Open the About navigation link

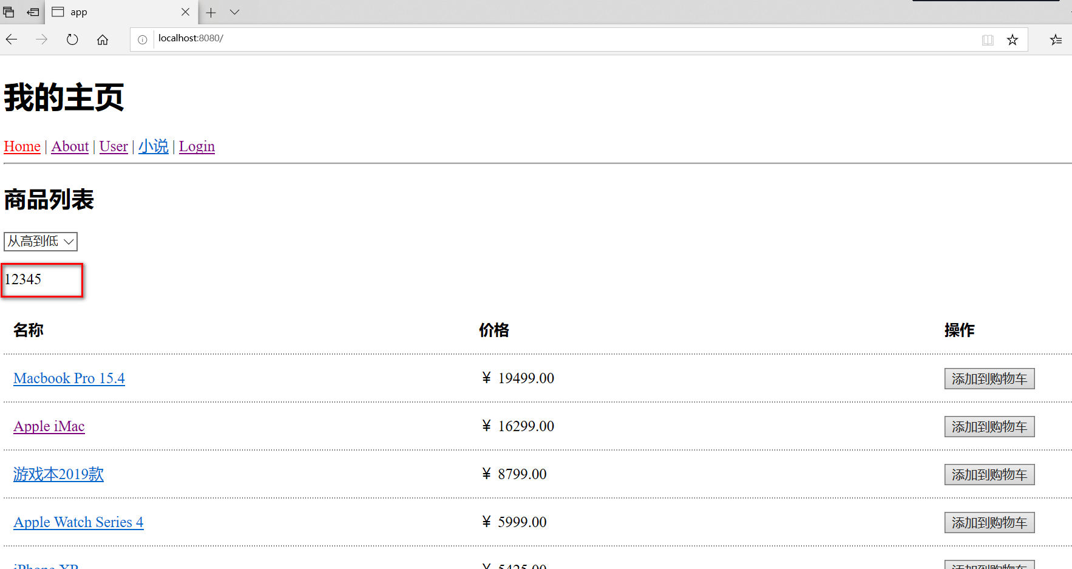click(x=70, y=146)
